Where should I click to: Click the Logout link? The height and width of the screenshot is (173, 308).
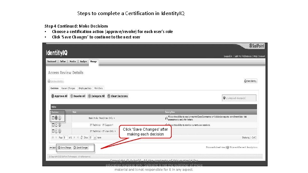click(262, 56)
